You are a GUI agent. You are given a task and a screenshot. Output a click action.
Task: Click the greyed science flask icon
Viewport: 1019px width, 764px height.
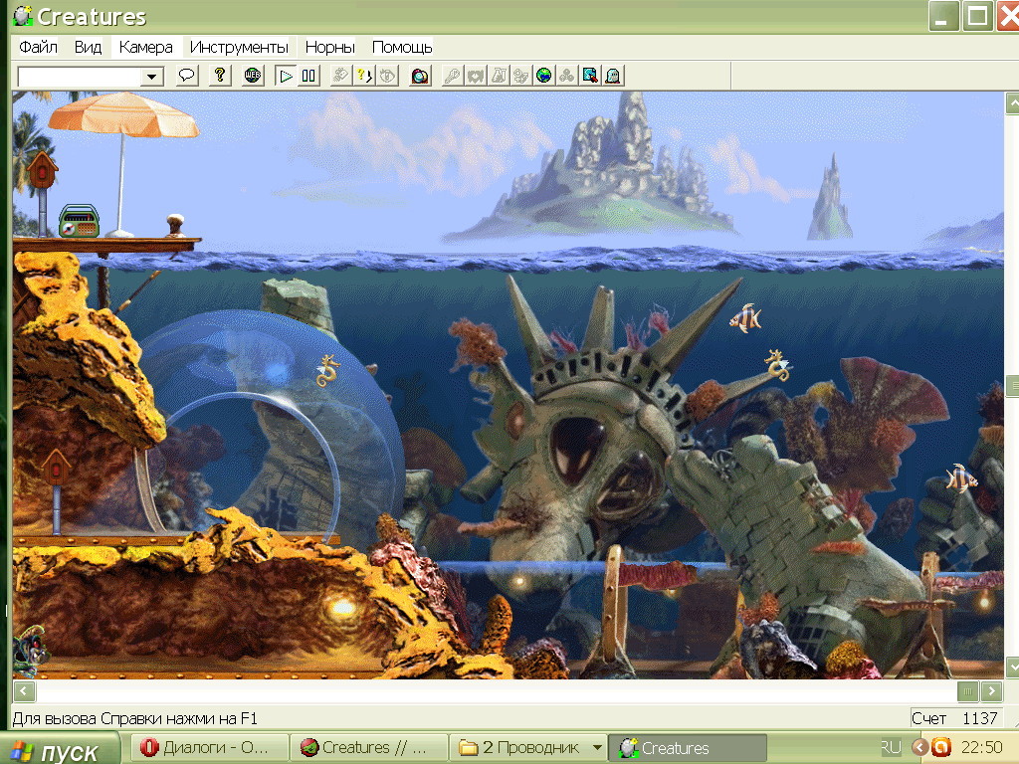pyautogui.click(x=498, y=76)
